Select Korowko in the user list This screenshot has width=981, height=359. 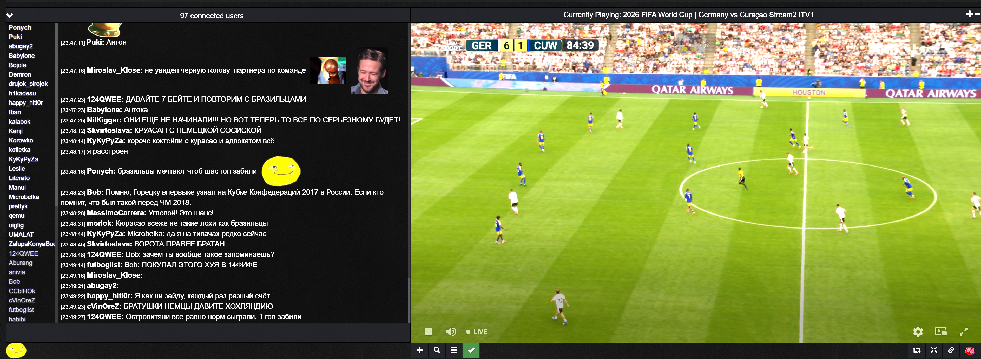click(x=21, y=140)
